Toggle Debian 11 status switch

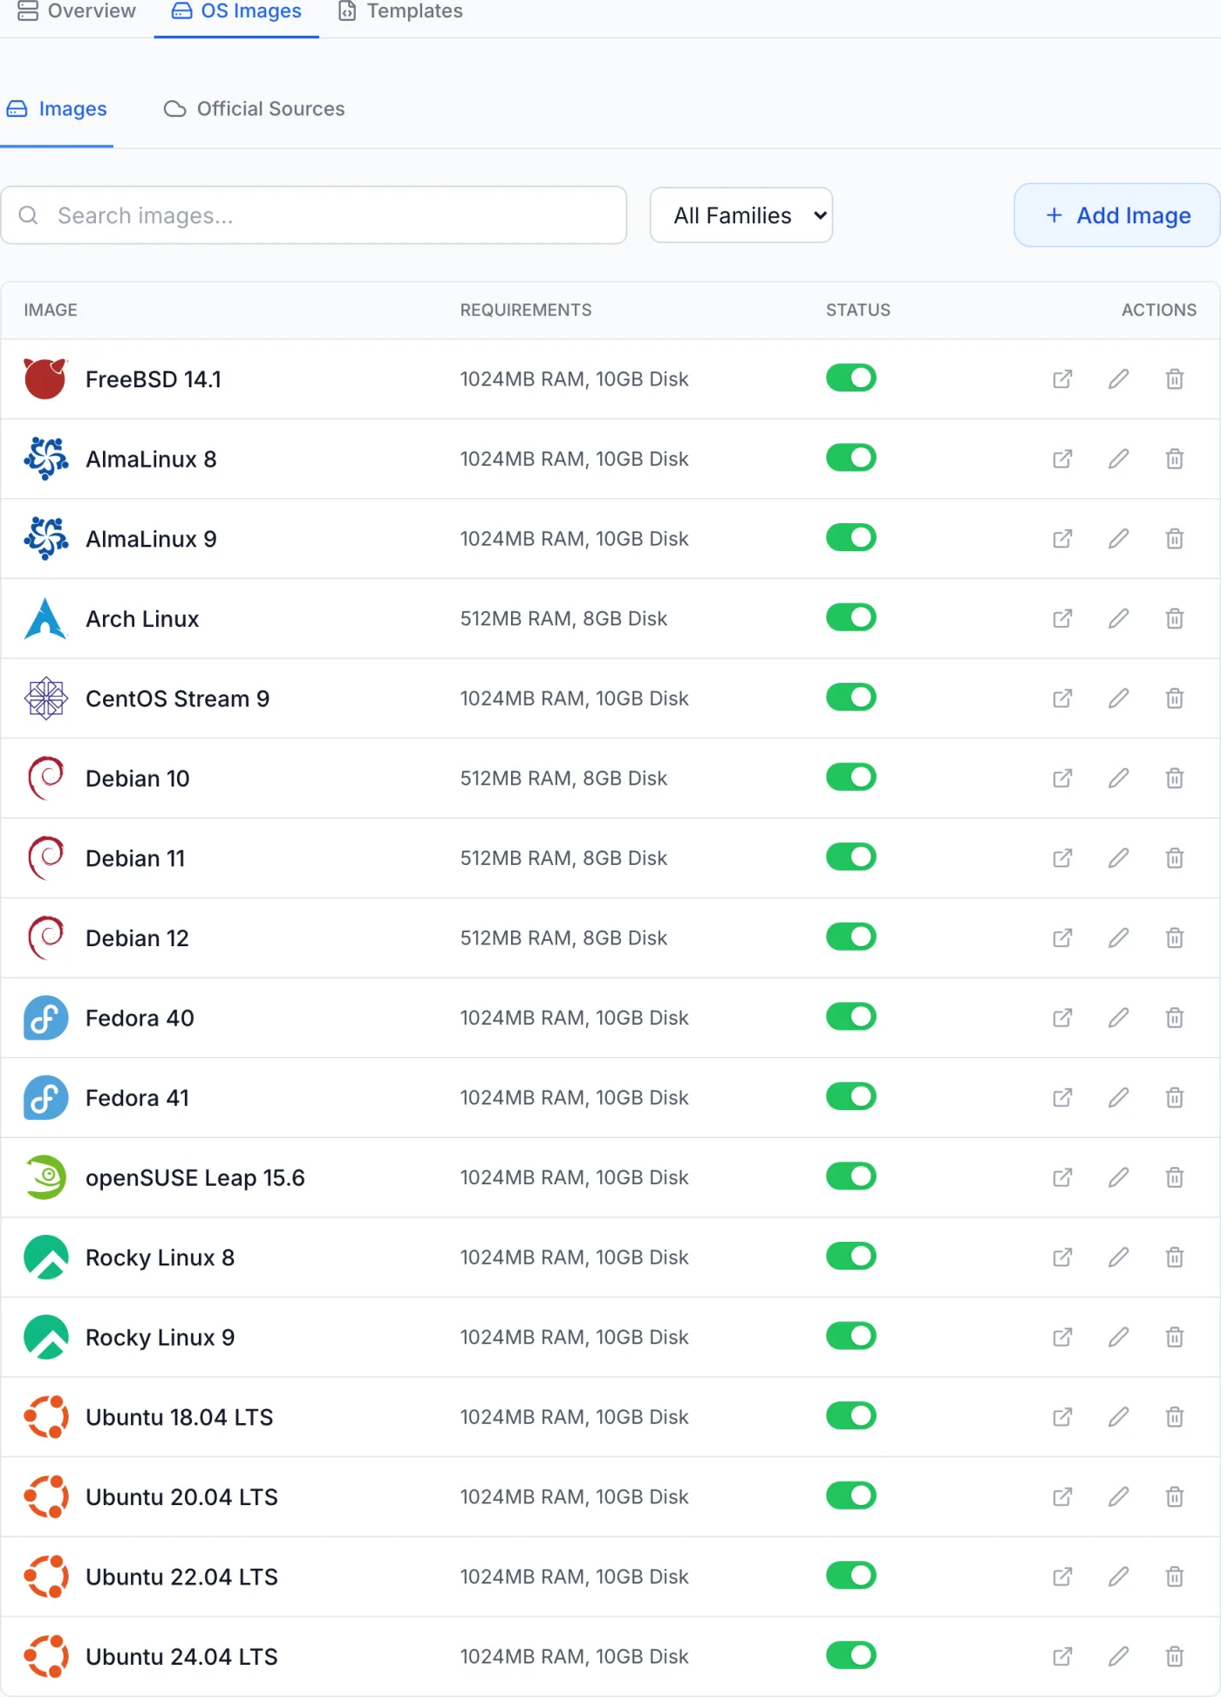click(x=851, y=857)
